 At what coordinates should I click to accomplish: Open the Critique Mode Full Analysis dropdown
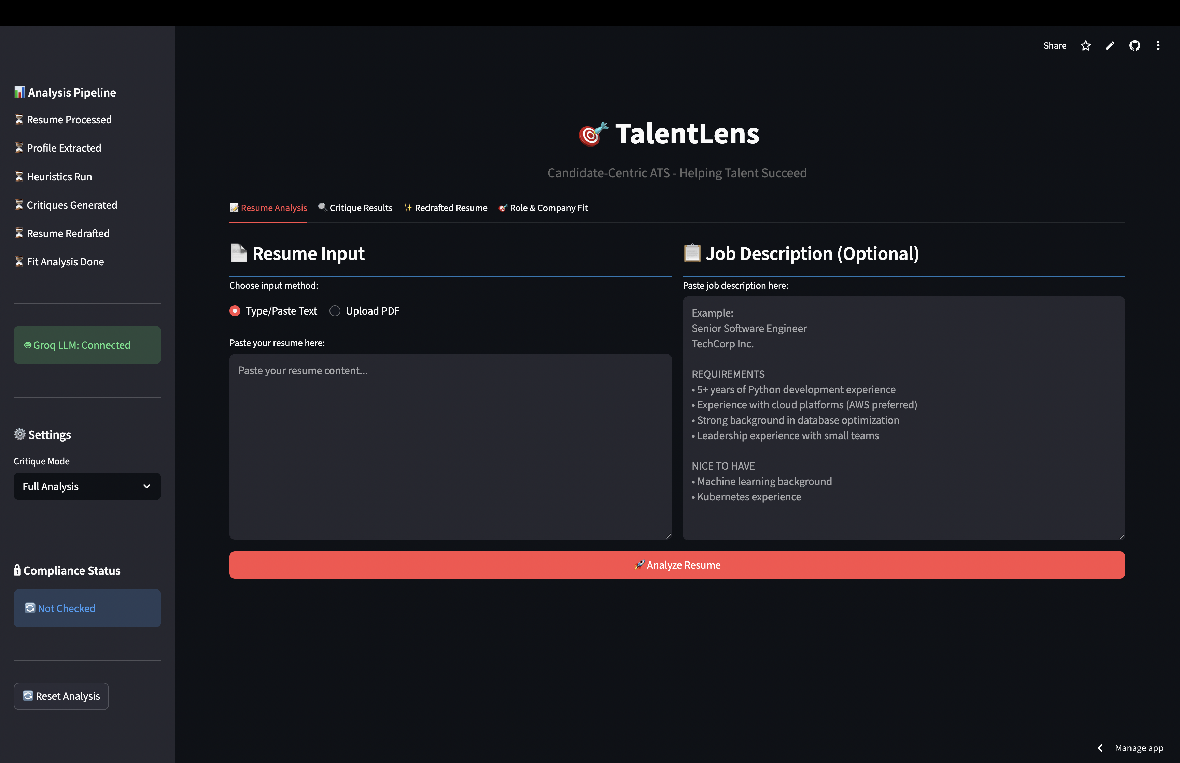coord(87,487)
